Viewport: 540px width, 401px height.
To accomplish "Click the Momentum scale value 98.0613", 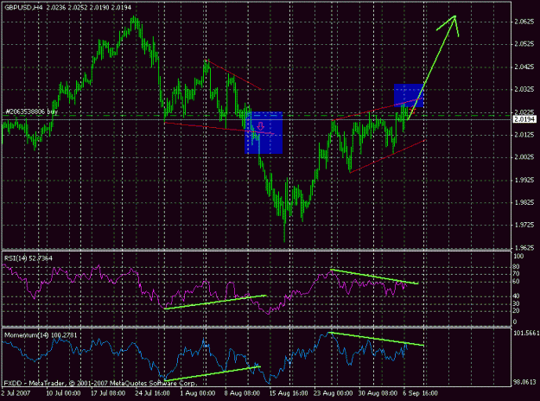I will (524, 382).
